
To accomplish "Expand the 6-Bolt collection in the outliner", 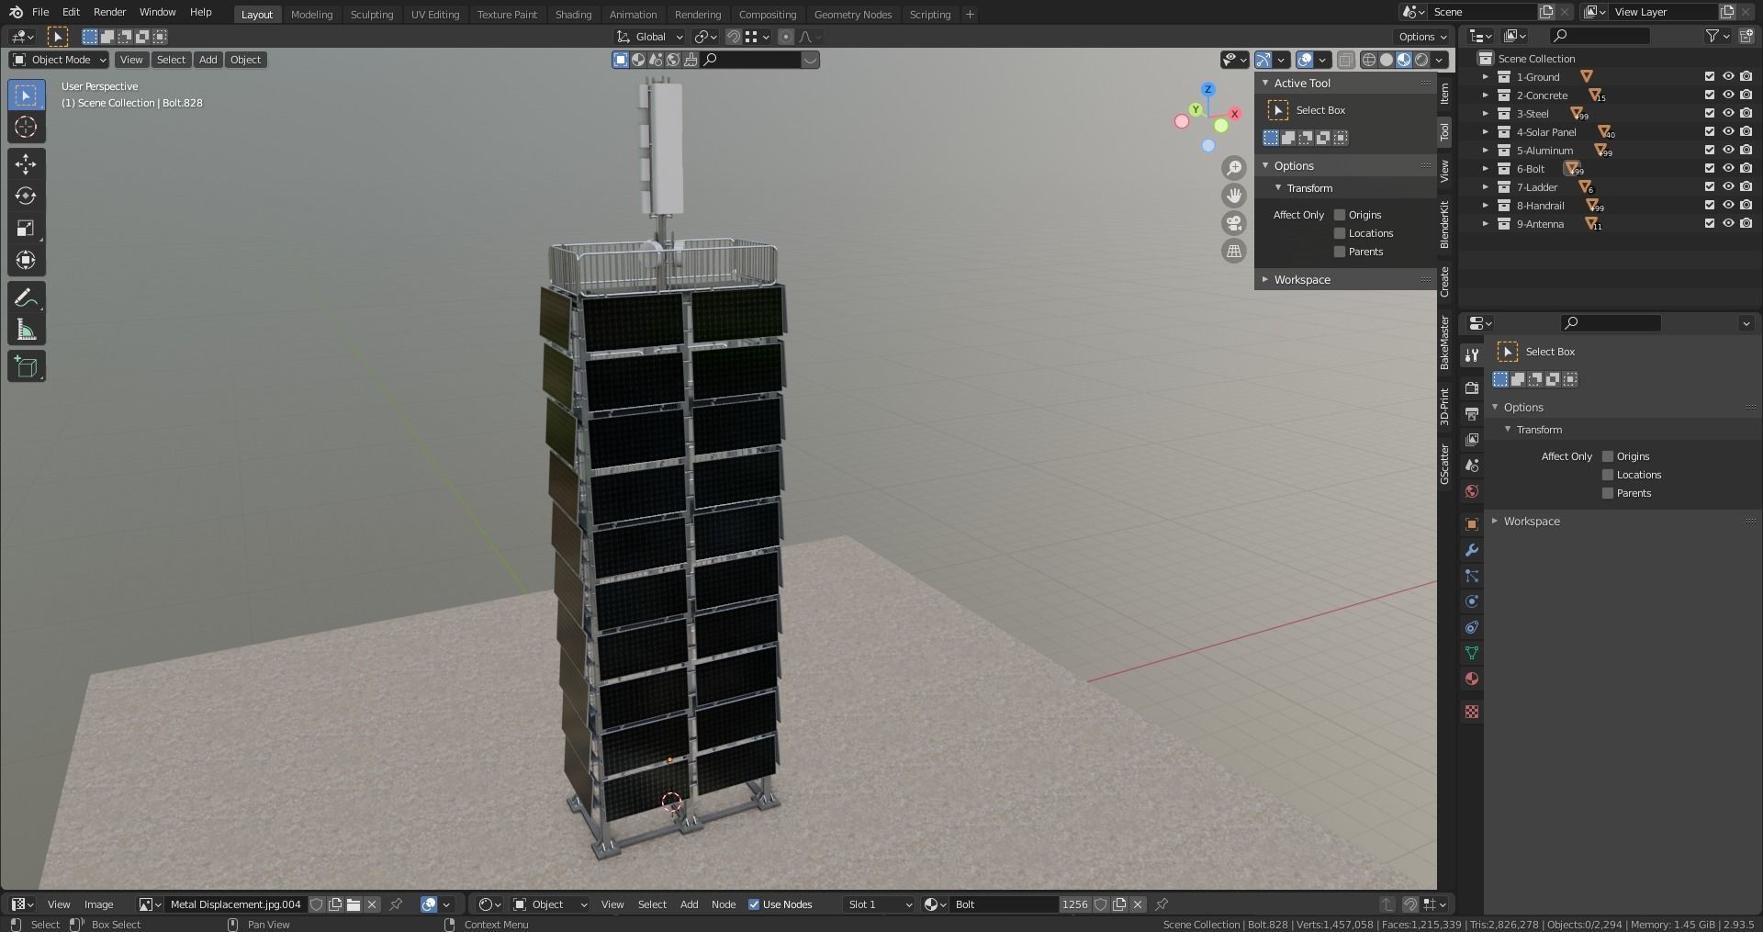I will (x=1487, y=168).
